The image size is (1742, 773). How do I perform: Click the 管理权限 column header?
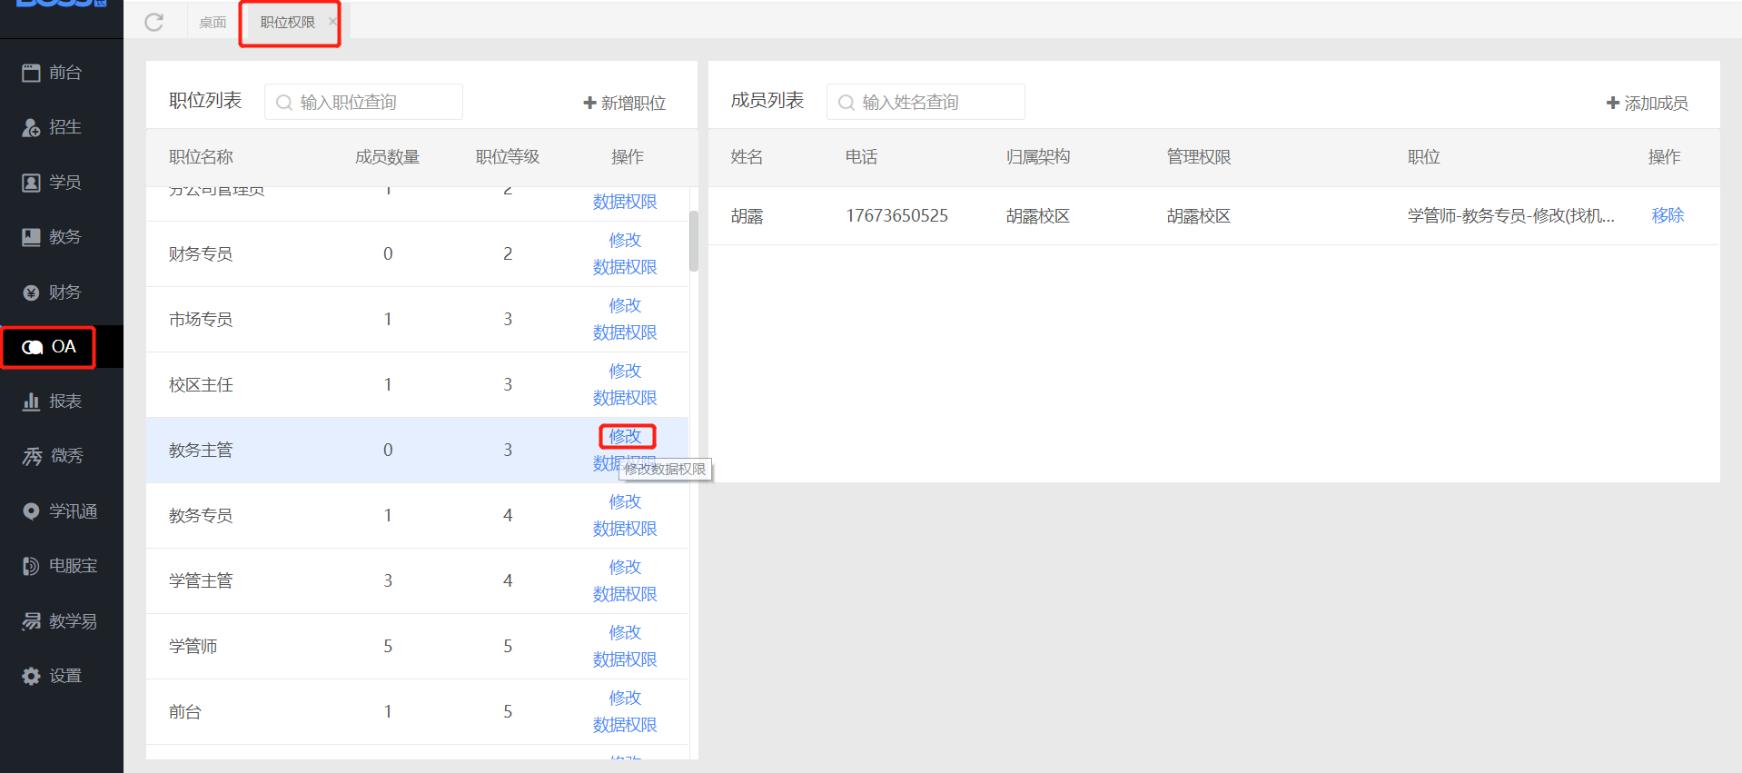tap(1199, 157)
